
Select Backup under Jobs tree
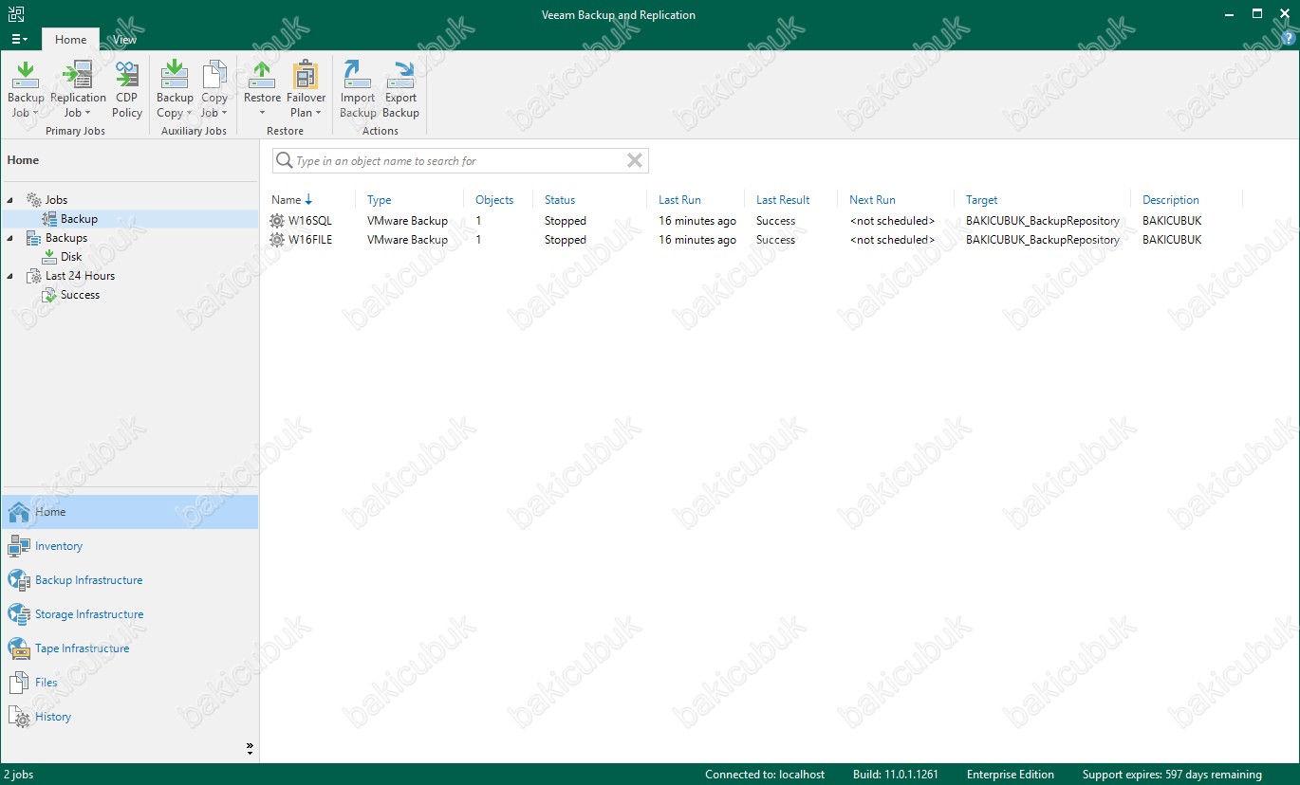79,219
